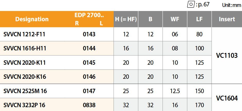Select the SVVCN 1212-F11 designation
The width and height of the screenshot is (242, 111).
(x=24, y=34)
